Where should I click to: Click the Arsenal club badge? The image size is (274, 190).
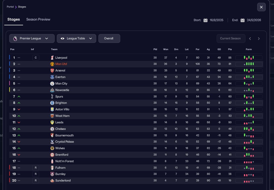[52, 71]
